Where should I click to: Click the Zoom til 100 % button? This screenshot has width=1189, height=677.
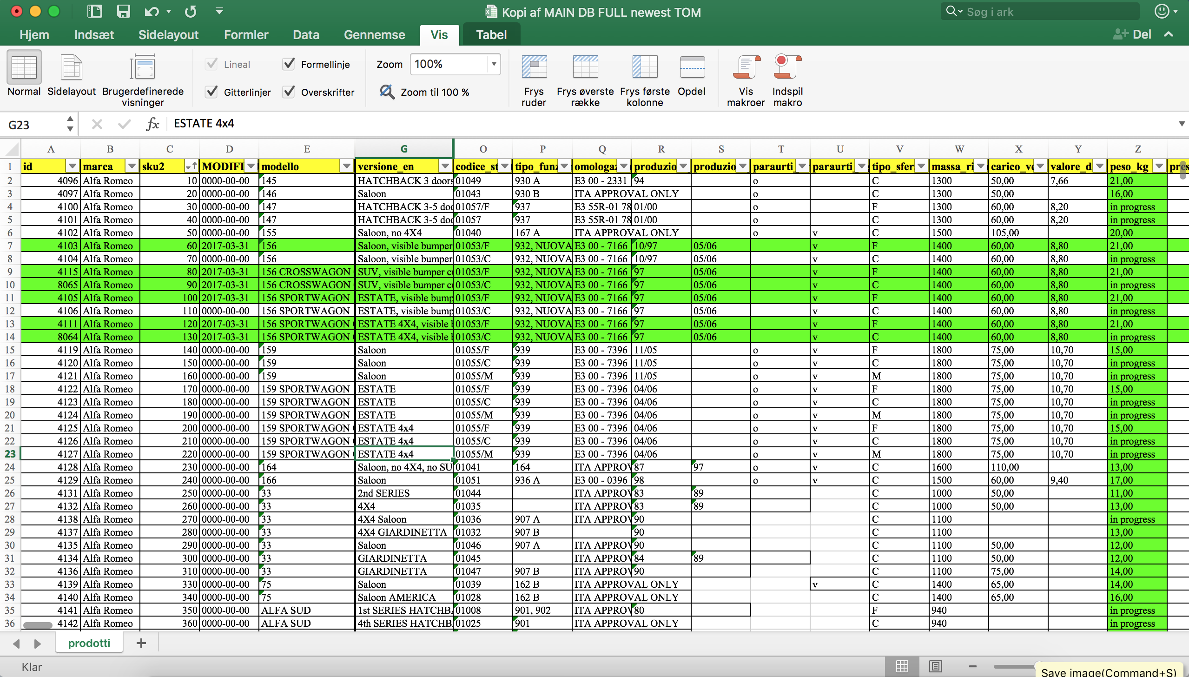click(424, 92)
